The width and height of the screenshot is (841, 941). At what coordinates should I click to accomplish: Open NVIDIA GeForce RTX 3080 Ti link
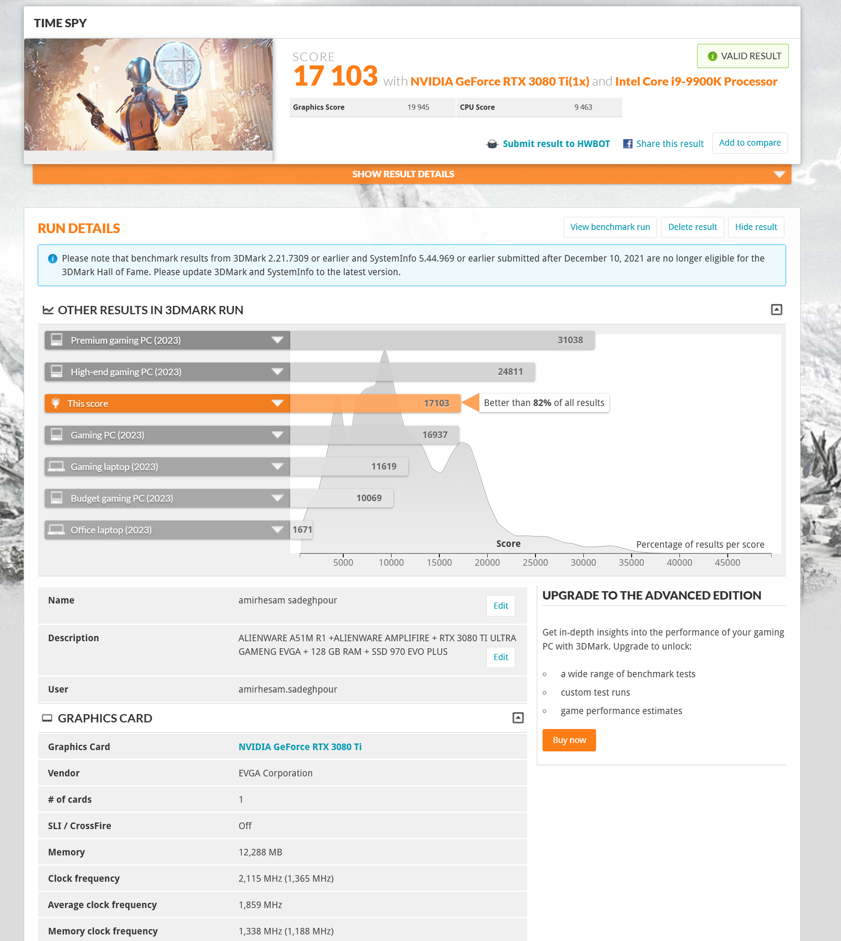pyautogui.click(x=300, y=747)
